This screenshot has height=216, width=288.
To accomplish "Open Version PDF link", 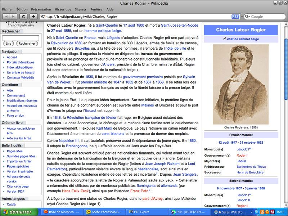I will point(15,192).
